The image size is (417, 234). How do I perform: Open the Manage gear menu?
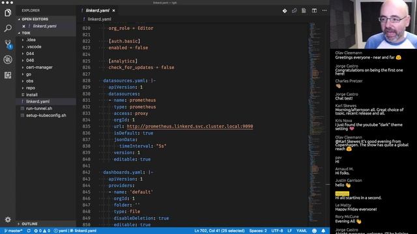tap(8, 220)
